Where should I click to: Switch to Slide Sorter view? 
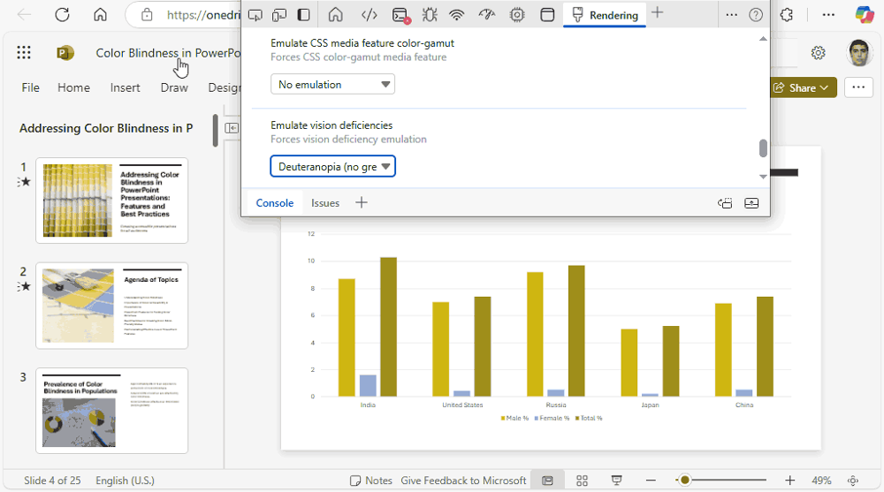click(x=582, y=481)
